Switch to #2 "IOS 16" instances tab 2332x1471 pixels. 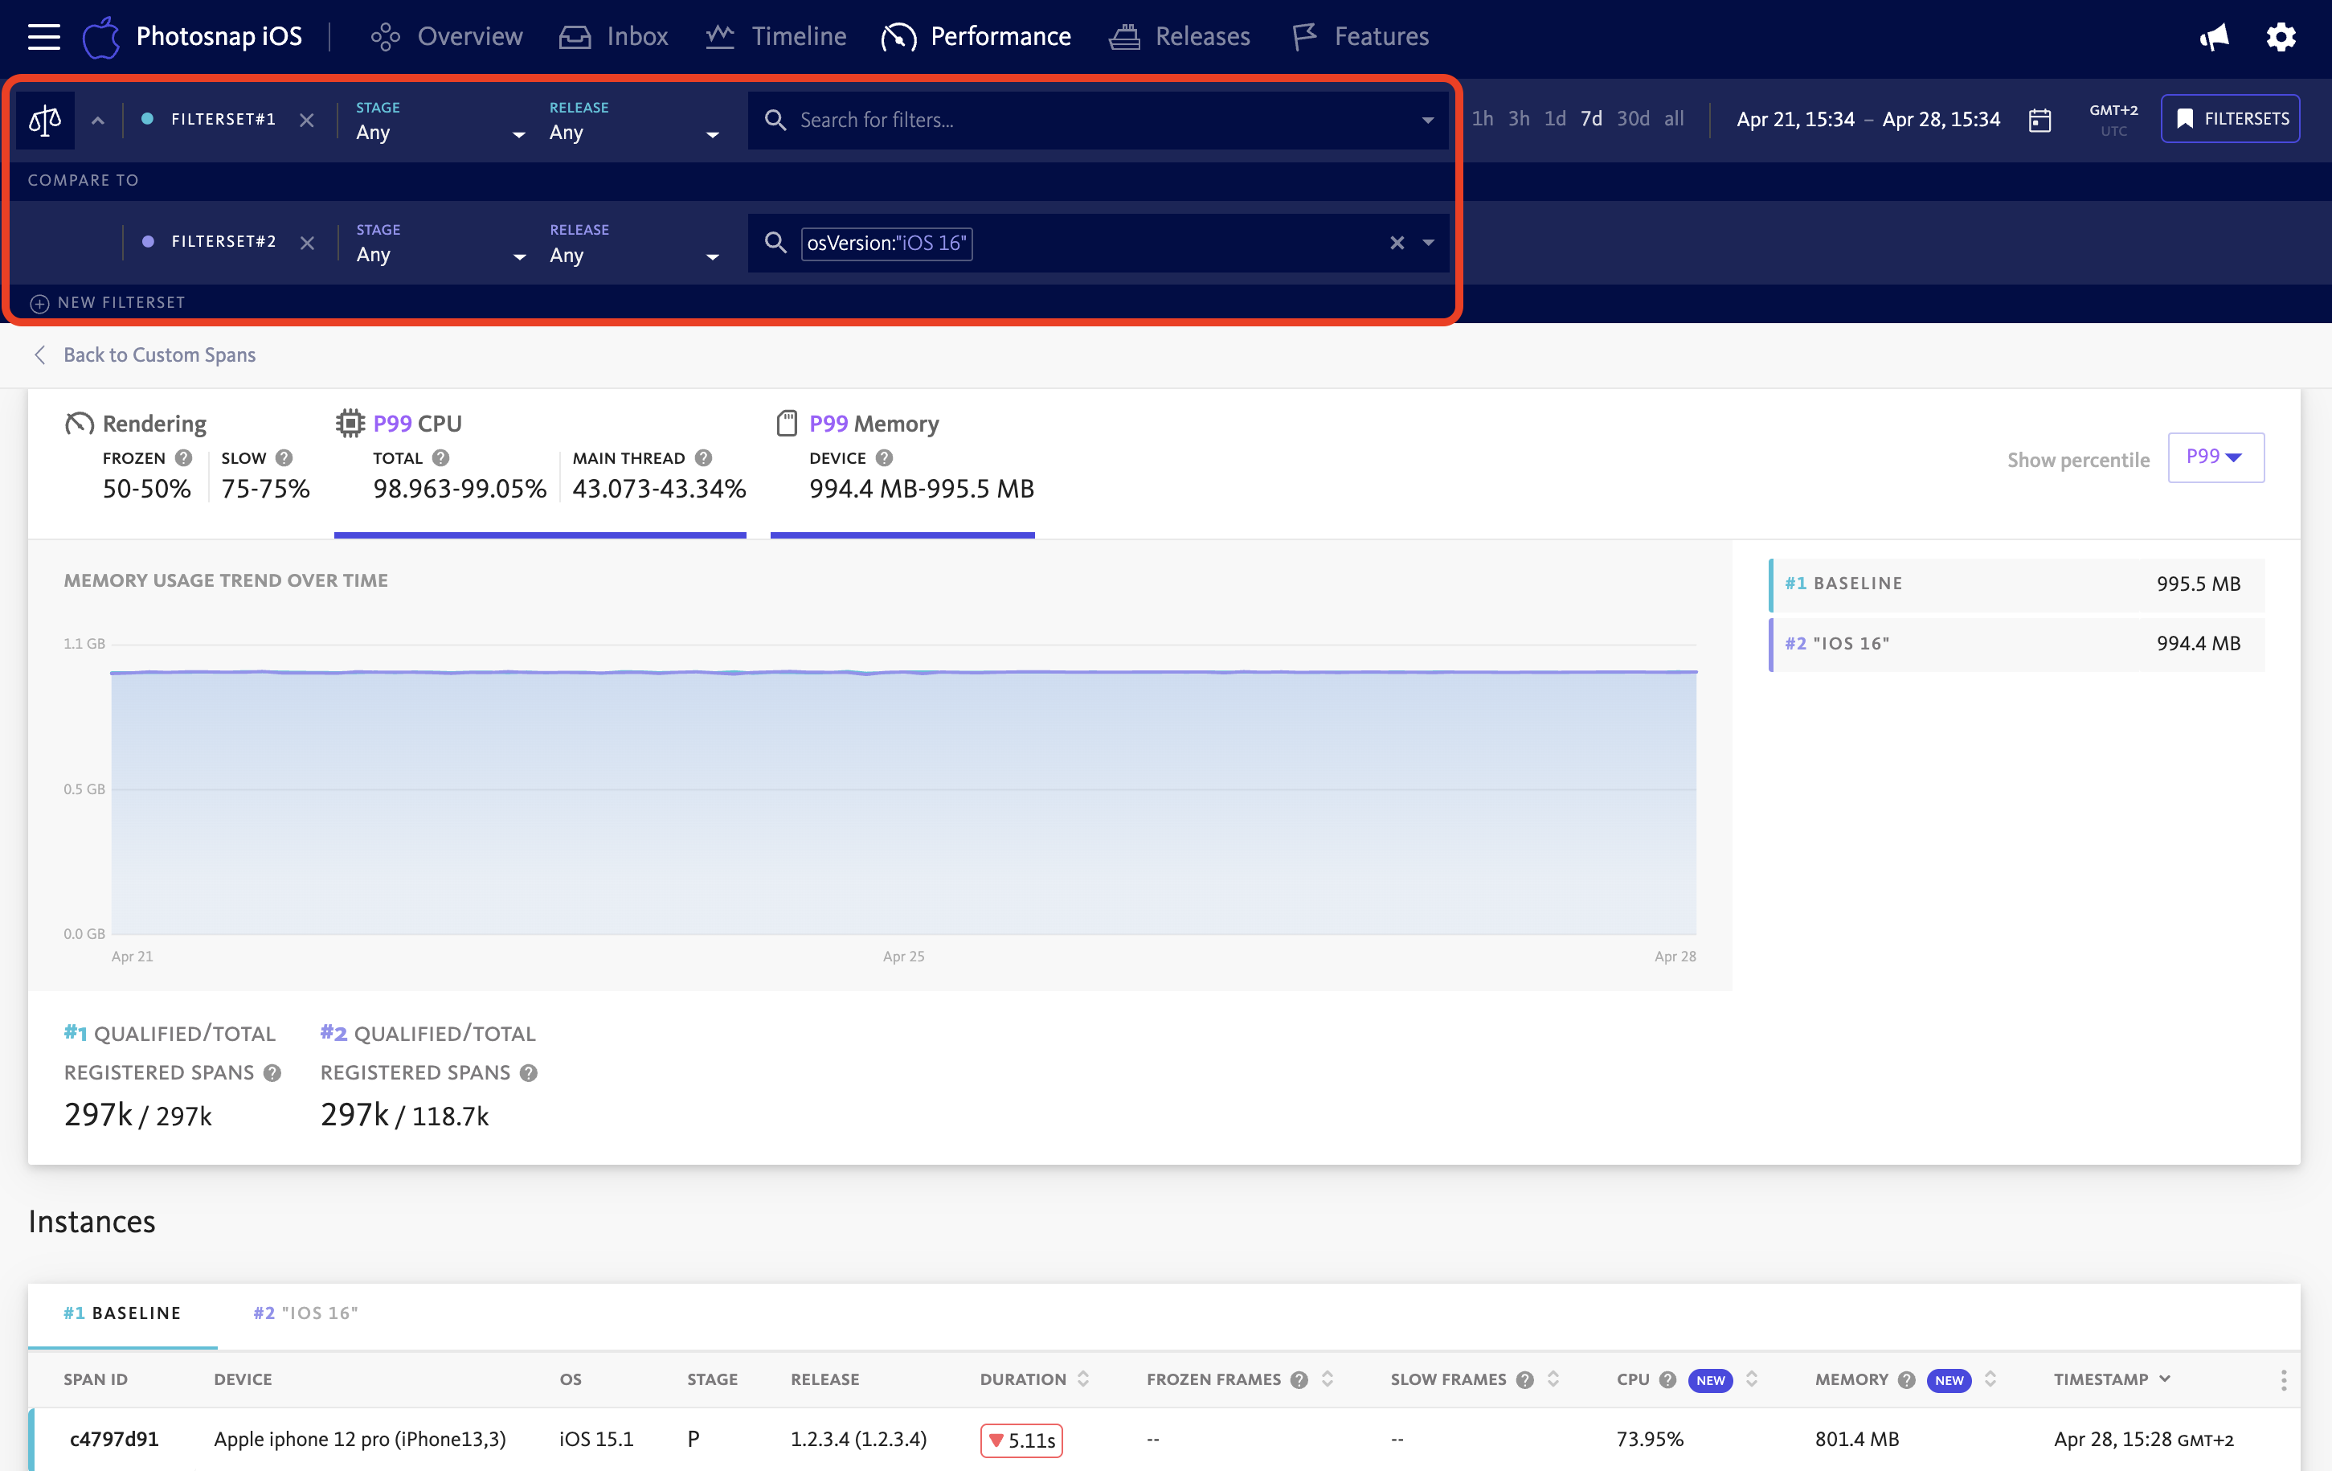point(305,1313)
